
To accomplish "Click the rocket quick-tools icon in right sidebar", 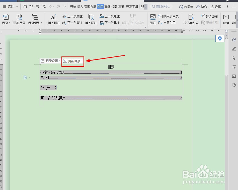I will pyautogui.click(x=233, y=40).
